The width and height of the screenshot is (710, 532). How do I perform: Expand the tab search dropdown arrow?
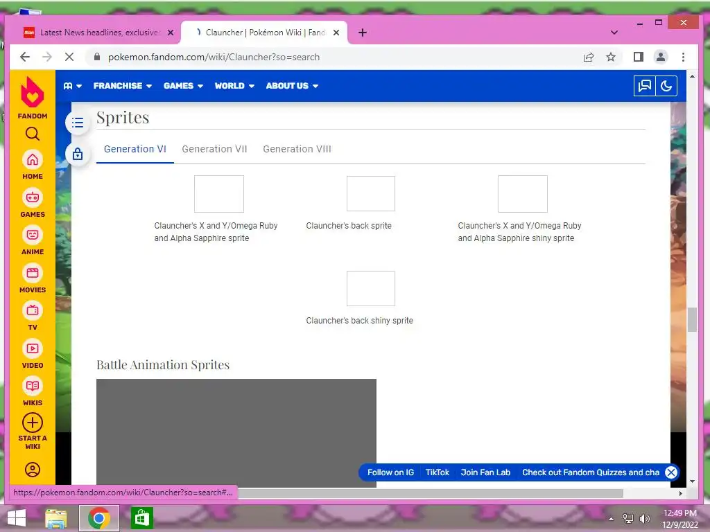pos(614,33)
